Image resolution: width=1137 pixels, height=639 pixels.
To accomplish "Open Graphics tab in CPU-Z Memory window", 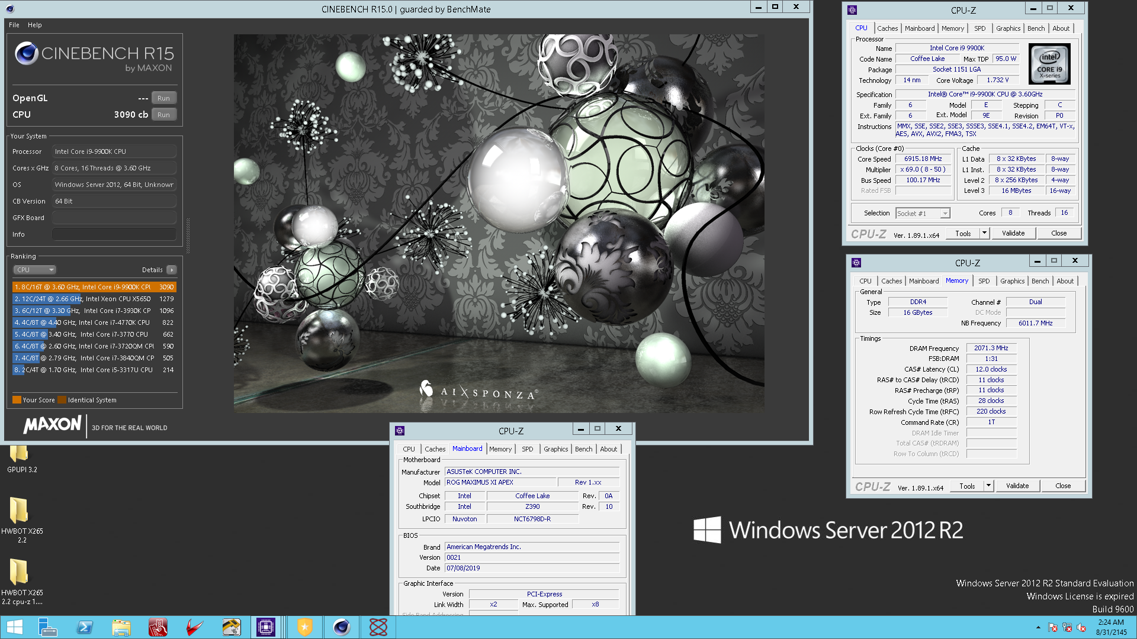I will click(x=1013, y=281).
